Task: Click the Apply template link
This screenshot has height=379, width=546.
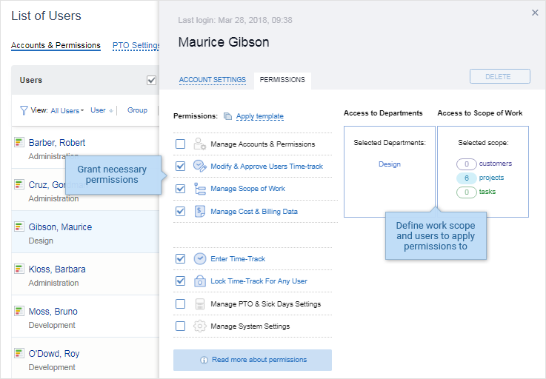Action: pos(260,116)
